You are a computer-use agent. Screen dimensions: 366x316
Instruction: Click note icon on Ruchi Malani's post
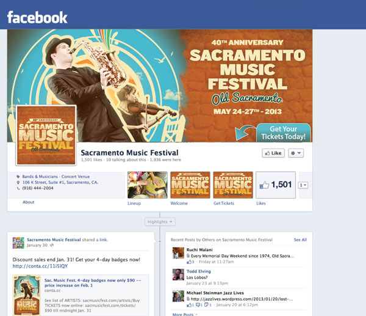[188, 256]
